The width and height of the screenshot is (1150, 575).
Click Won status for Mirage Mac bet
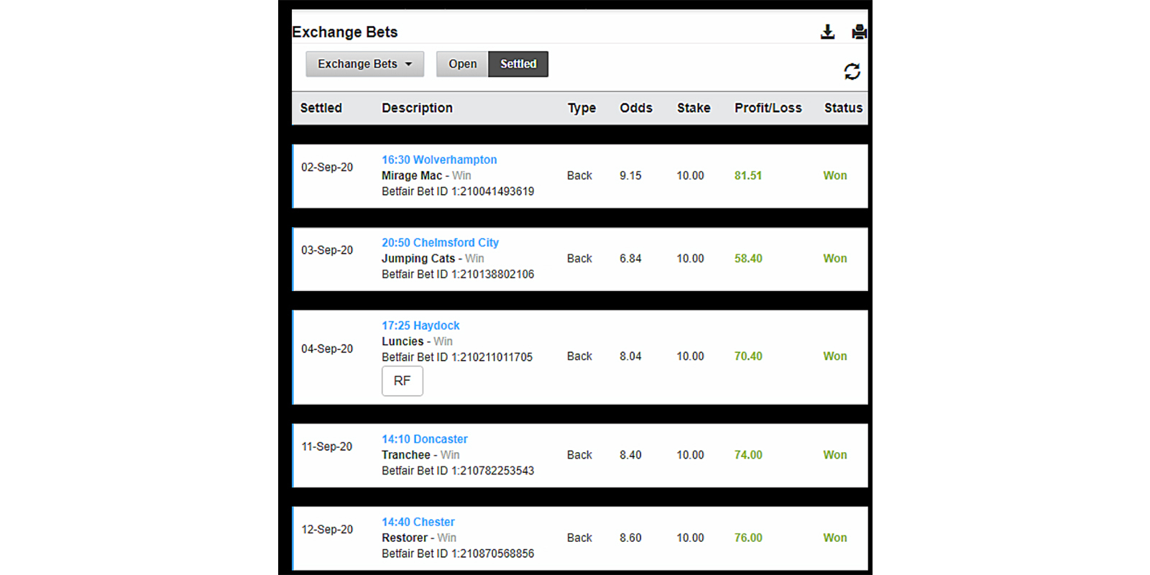click(835, 175)
